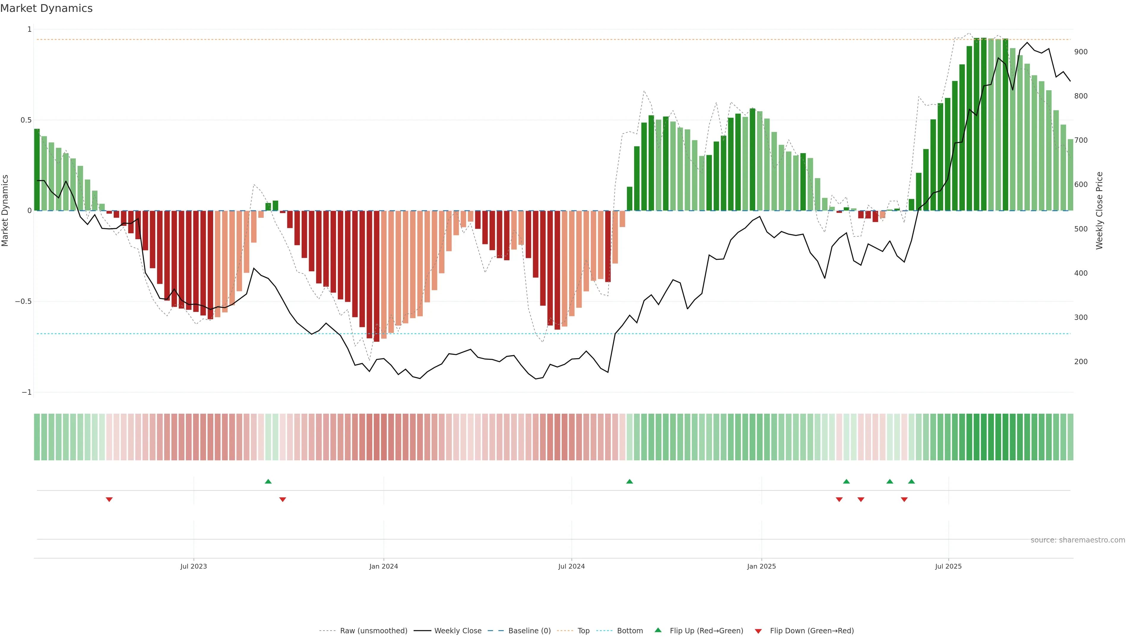Click the Weekly Close Price axis title

(x=1099, y=211)
